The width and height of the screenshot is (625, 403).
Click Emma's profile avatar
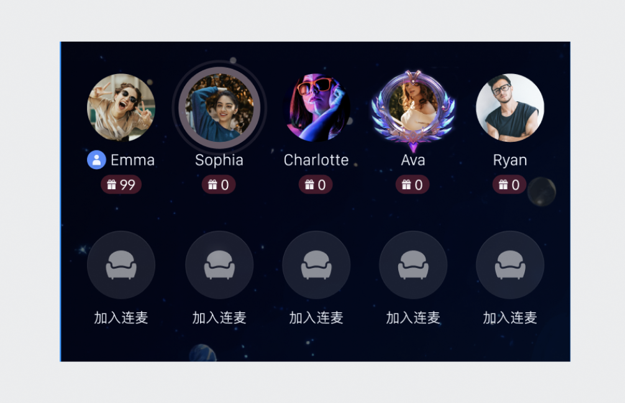pyautogui.click(x=121, y=108)
